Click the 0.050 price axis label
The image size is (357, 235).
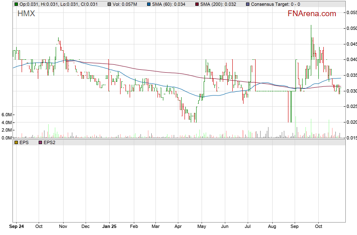351,28
